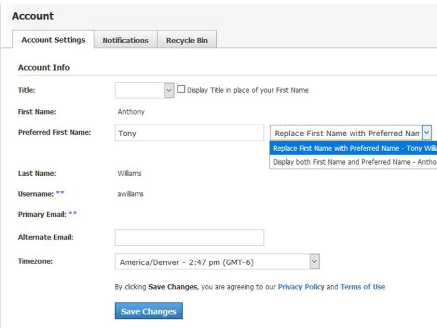The image size is (437, 328).
Task: Choose Replace First Name with Preferred Name option
Action: (353, 148)
